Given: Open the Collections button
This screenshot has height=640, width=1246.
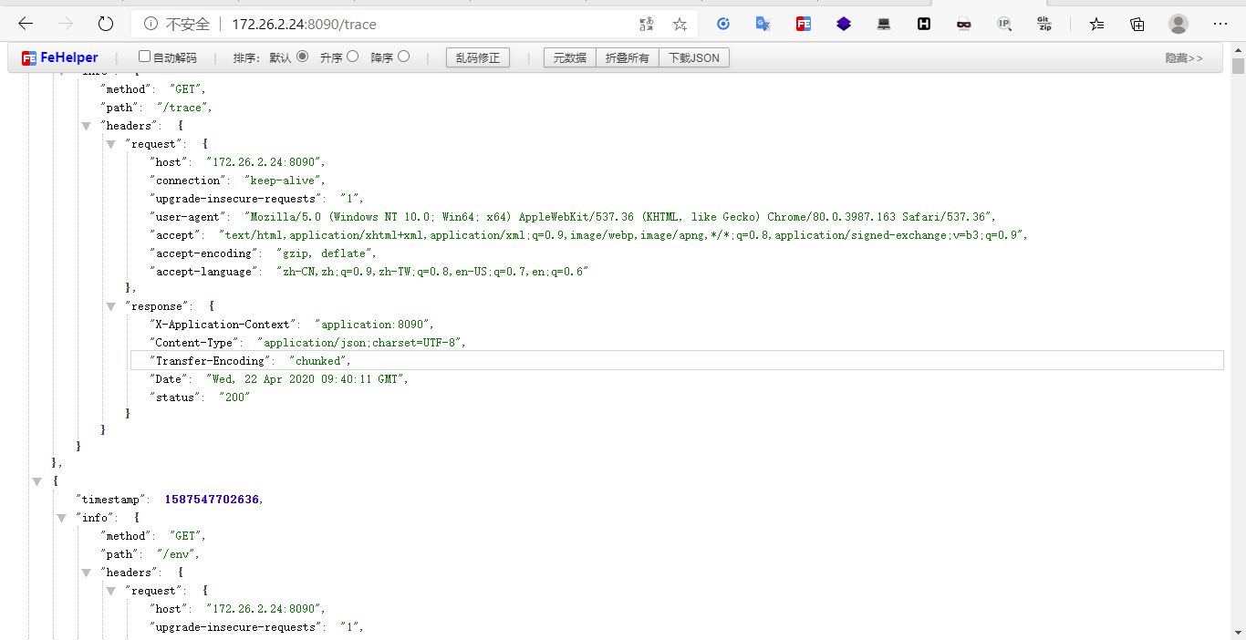Looking at the screenshot, I should [1137, 24].
